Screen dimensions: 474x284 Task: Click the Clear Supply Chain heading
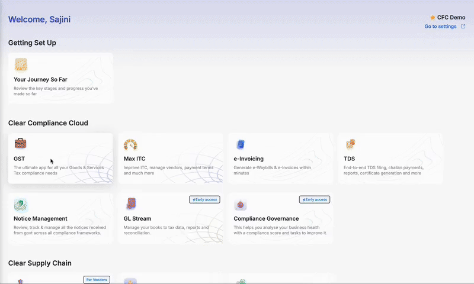click(40, 263)
